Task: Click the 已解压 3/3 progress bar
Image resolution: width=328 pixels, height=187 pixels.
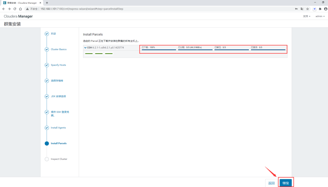Action: tap(232, 50)
